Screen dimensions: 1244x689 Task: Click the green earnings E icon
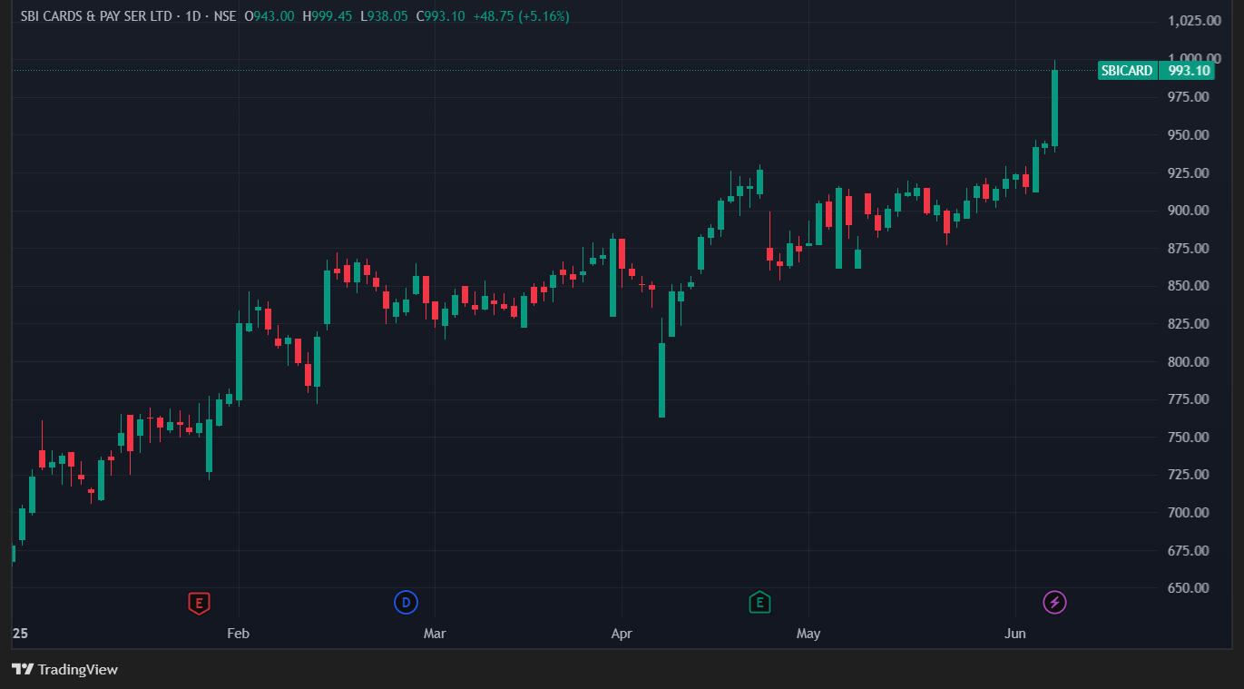pyautogui.click(x=759, y=602)
